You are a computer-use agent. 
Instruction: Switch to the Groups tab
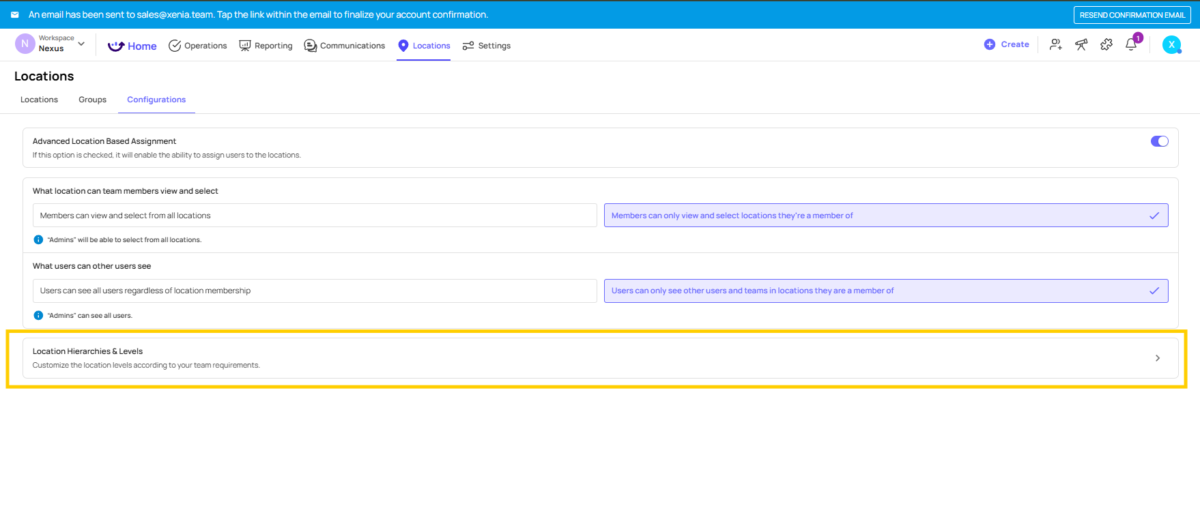point(92,100)
